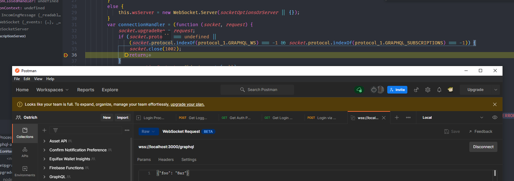Open a new request tab with plus
This screenshot has width=514, height=181.
[x=397, y=117]
